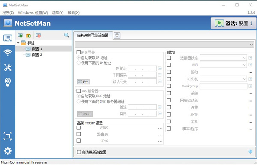The width and height of the screenshot is (257, 165).
Task: Click the 激活: 配置 1 button
Action: tap(233, 23)
